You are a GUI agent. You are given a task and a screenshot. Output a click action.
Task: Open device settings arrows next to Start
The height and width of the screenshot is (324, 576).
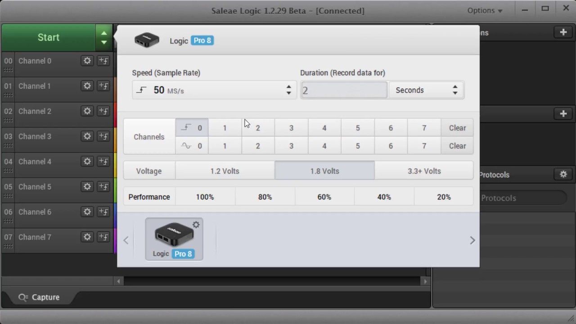tap(104, 37)
